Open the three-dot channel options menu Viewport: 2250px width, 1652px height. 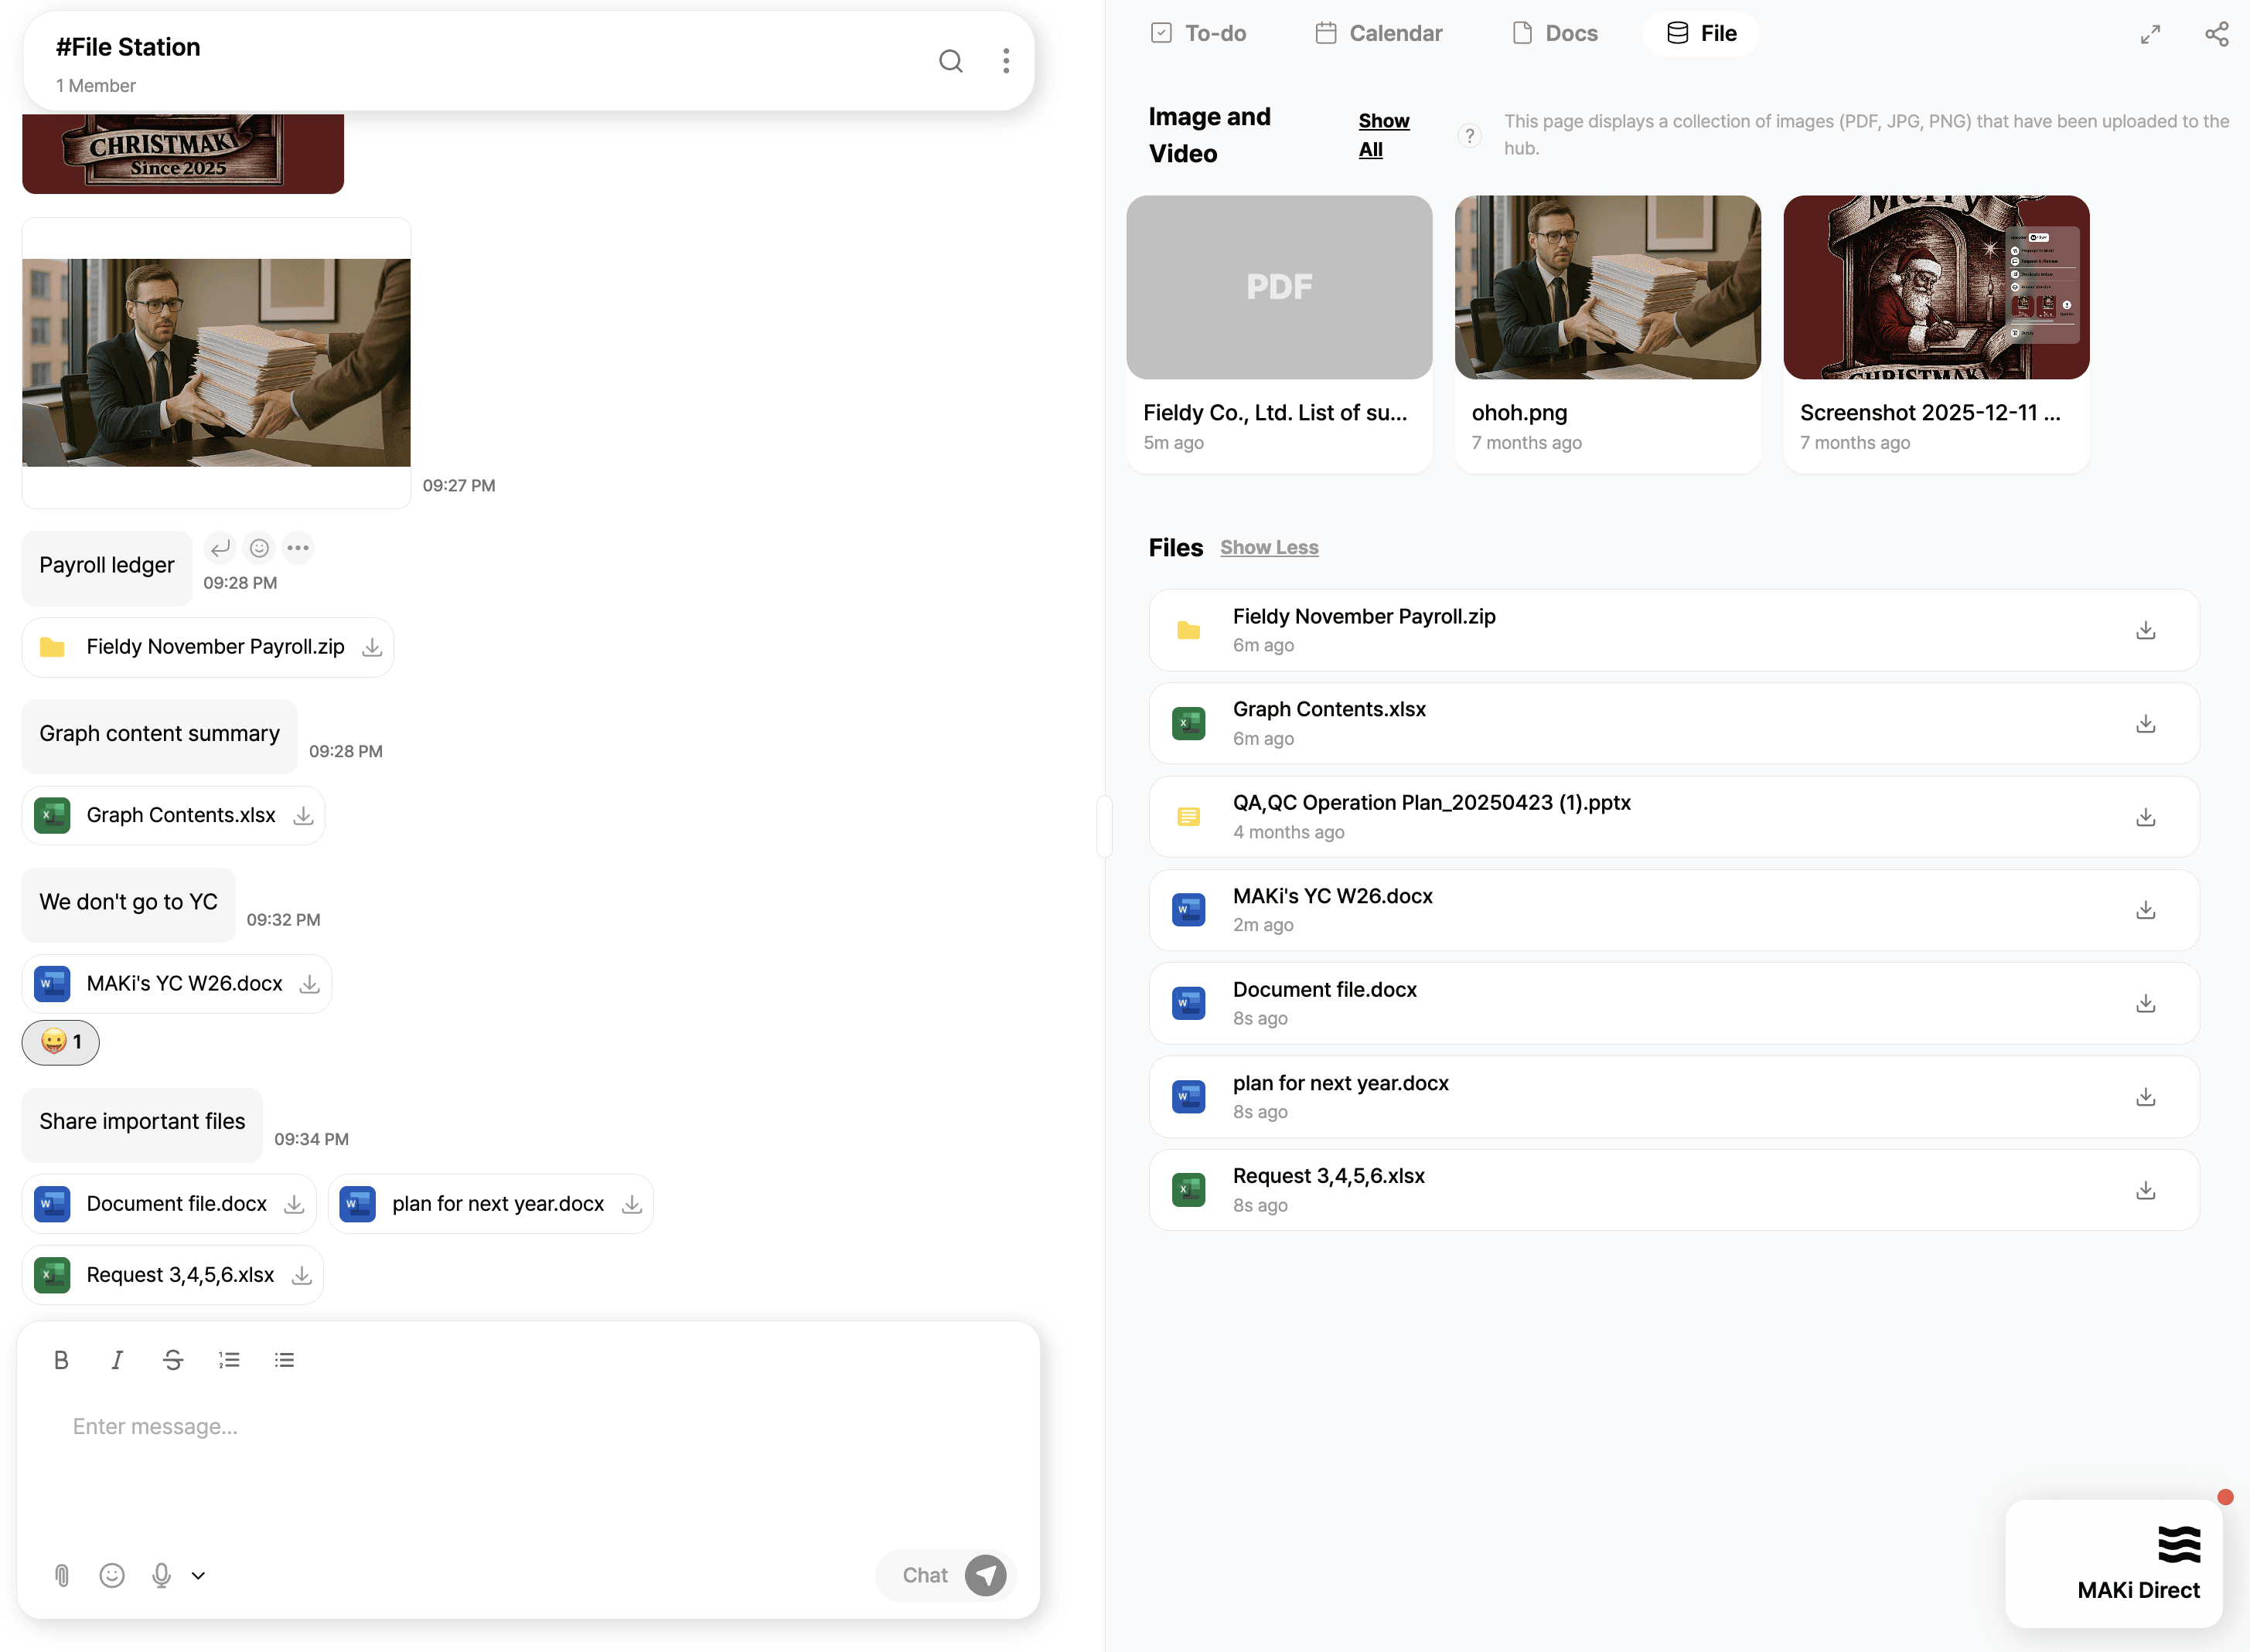[1005, 61]
